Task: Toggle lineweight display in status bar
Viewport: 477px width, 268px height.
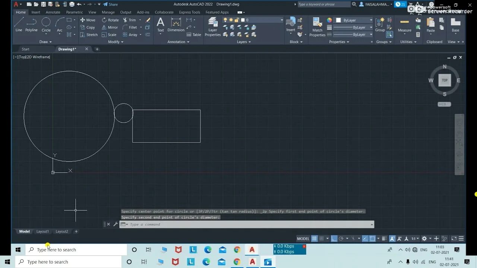Action: click(384, 239)
